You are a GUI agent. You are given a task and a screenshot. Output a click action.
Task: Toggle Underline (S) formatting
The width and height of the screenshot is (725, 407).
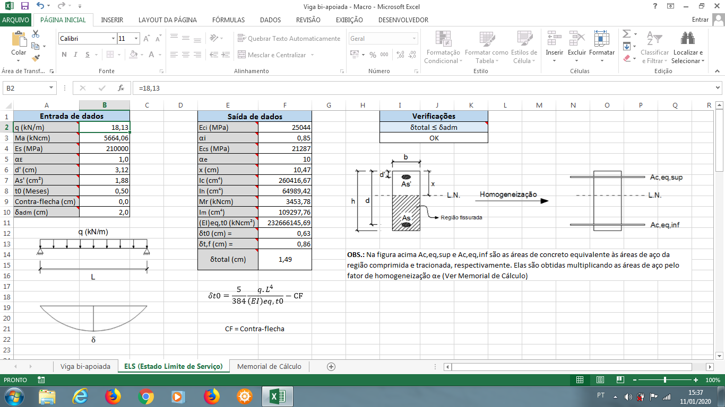(87, 55)
